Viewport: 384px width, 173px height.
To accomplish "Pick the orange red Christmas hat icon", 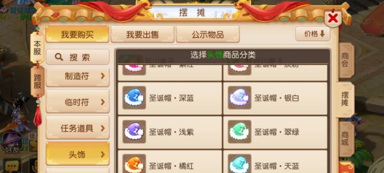I will click(134, 164).
